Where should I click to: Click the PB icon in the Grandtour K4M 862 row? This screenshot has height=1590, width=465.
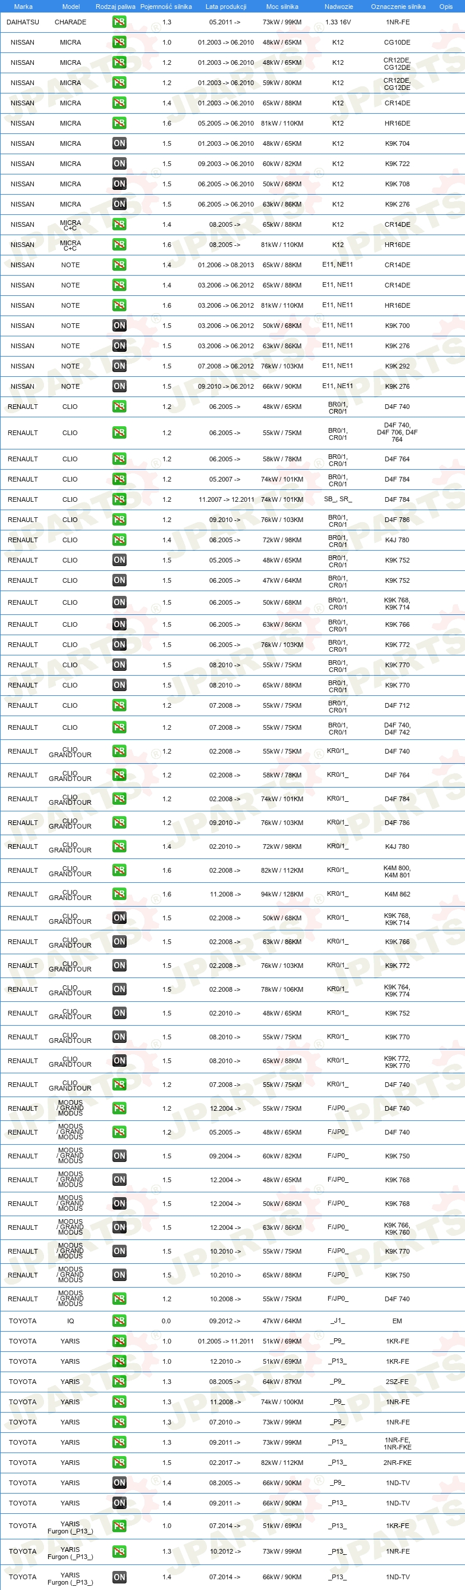point(119,894)
